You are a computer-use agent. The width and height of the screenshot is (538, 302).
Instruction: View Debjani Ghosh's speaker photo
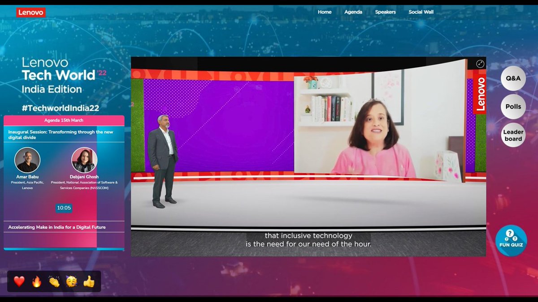pos(84,160)
